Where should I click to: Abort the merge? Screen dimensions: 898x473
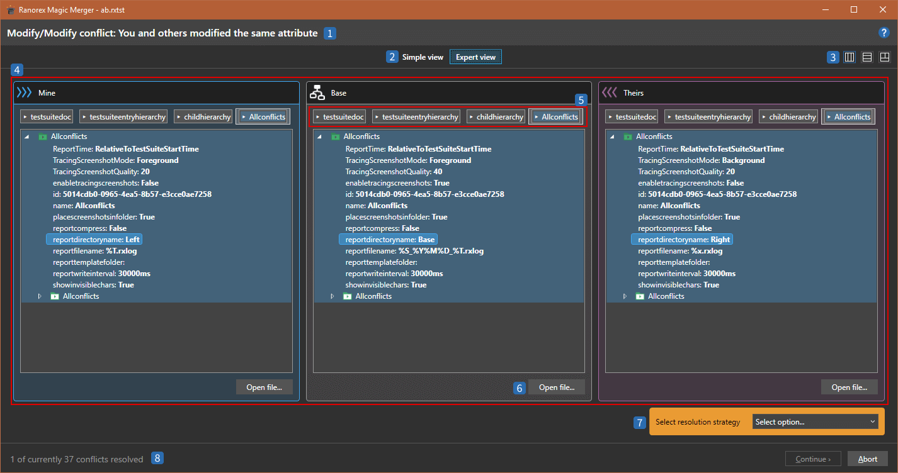[868, 459]
